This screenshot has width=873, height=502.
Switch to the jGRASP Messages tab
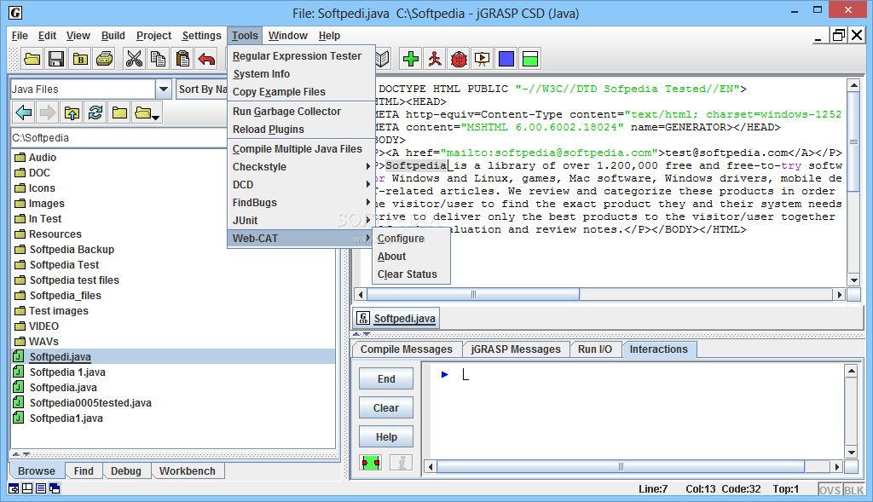516,349
